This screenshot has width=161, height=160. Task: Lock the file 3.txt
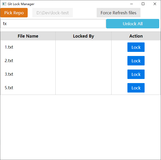coord(136,74)
